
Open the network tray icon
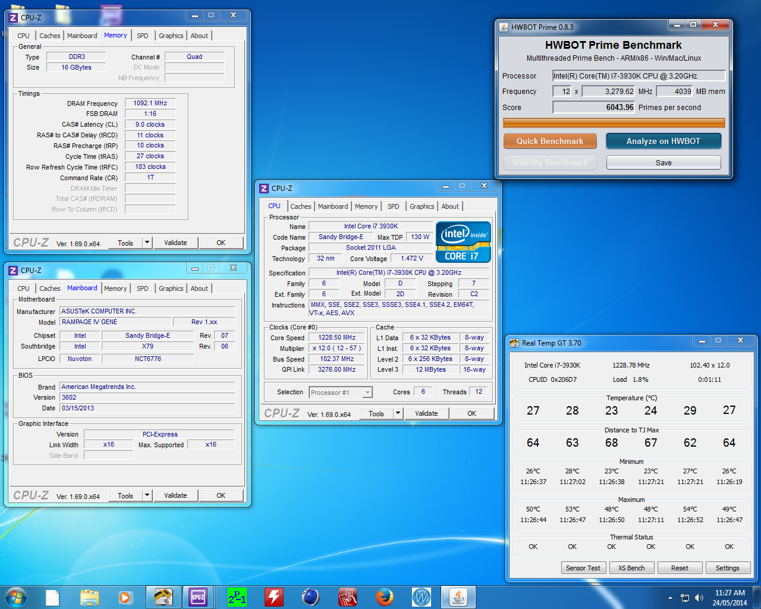click(x=685, y=598)
